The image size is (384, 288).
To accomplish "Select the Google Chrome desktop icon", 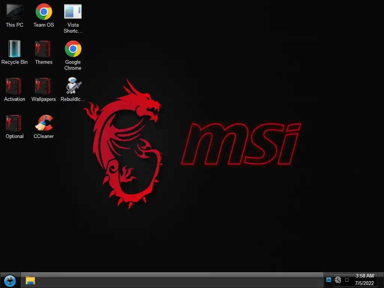I will tap(73, 55).
